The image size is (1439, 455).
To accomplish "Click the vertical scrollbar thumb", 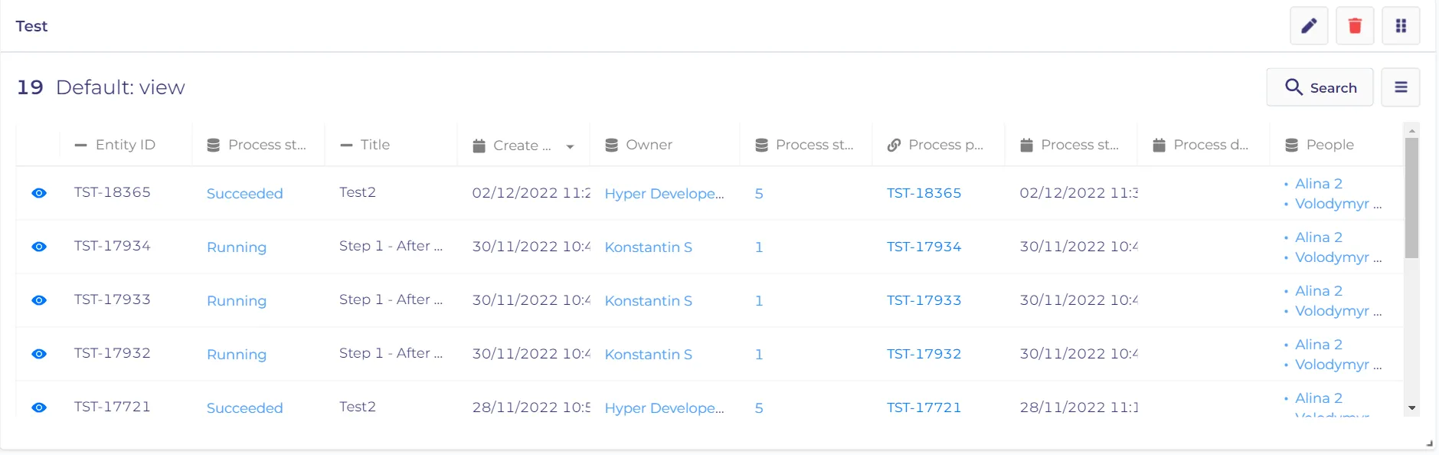I will coord(1411,198).
